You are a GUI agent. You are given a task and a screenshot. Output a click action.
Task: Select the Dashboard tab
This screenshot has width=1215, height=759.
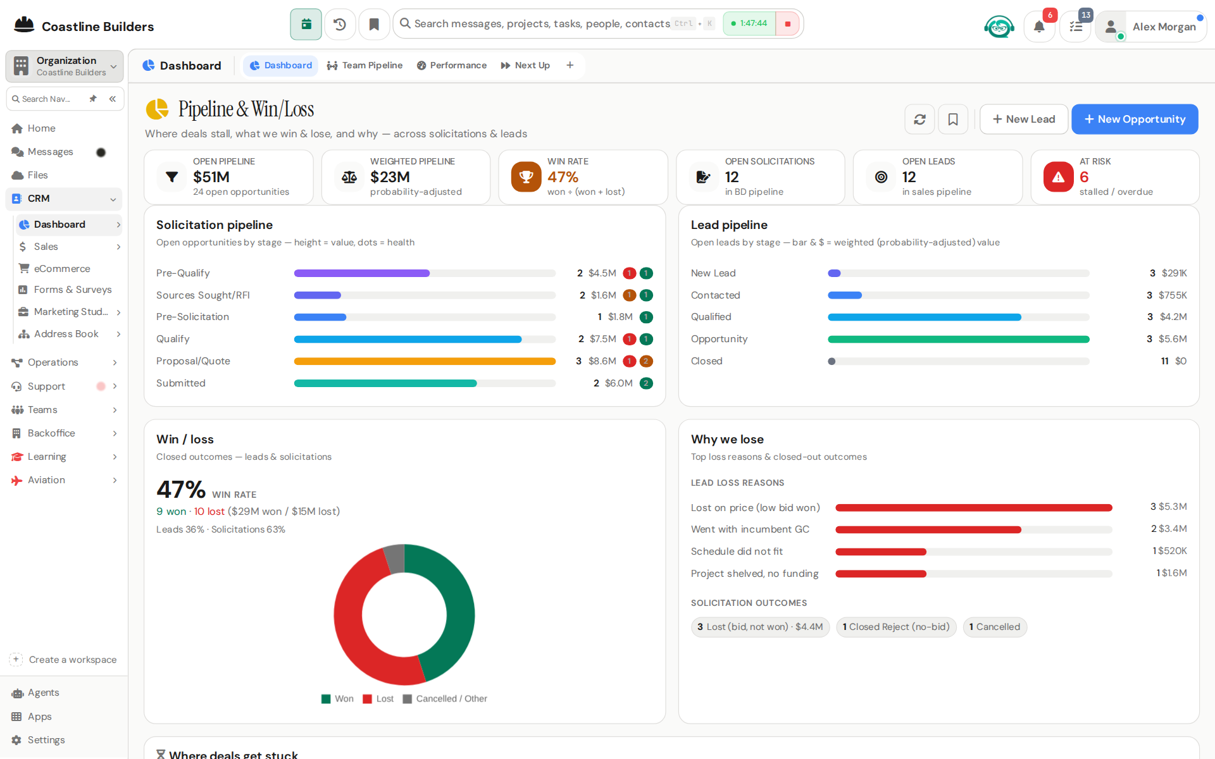(280, 65)
